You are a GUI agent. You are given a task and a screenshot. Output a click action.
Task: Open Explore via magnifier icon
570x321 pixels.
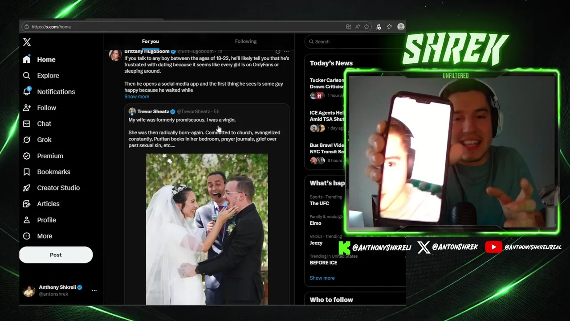pyautogui.click(x=27, y=75)
